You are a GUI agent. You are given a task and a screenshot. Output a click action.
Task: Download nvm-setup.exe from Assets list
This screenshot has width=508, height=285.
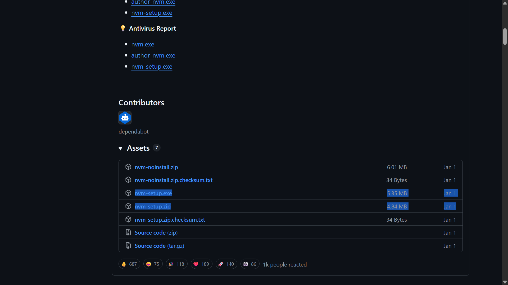153,193
